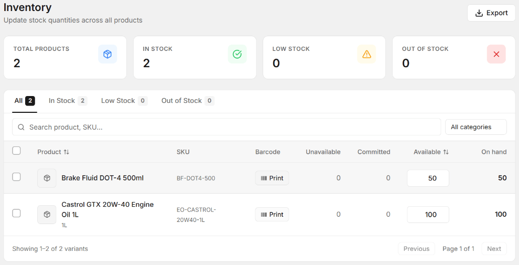Click the Unavailable column header
The height and width of the screenshot is (265, 519).
[323, 152]
